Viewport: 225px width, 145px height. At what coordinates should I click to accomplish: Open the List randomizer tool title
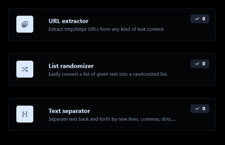[71, 66]
